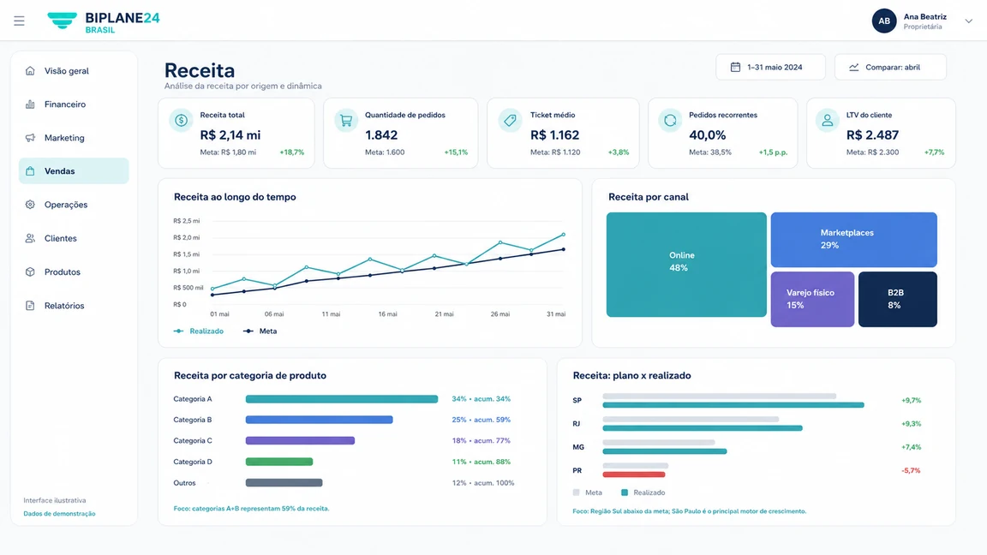Click the Biplane24 Brasil logo

103,21
